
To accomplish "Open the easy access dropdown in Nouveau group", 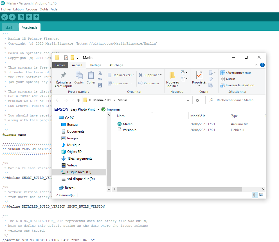I will point(184,79).
